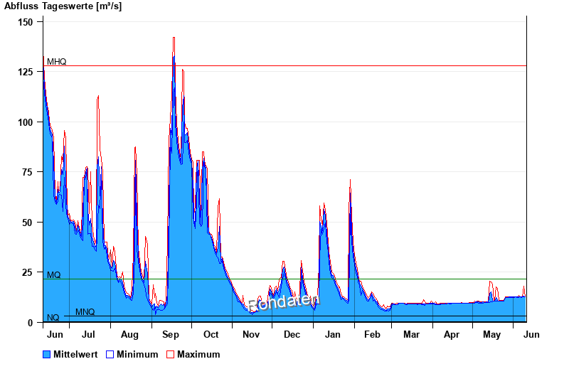
Task: Click the 50 value on the y-axis
Action: coord(28,223)
